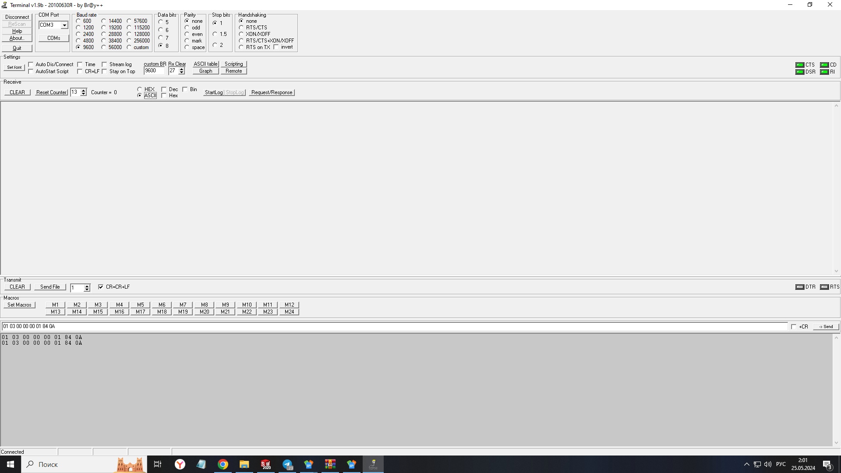The height and width of the screenshot is (473, 841).
Task: Open the ASCII table
Action: coord(205,64)
